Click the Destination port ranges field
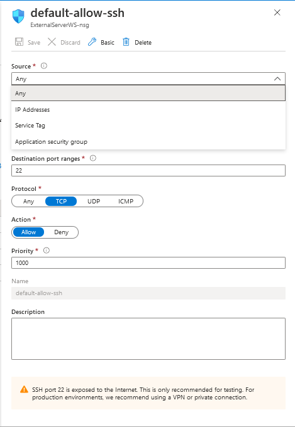The image size is (295, 427). [x=148, y=170]
